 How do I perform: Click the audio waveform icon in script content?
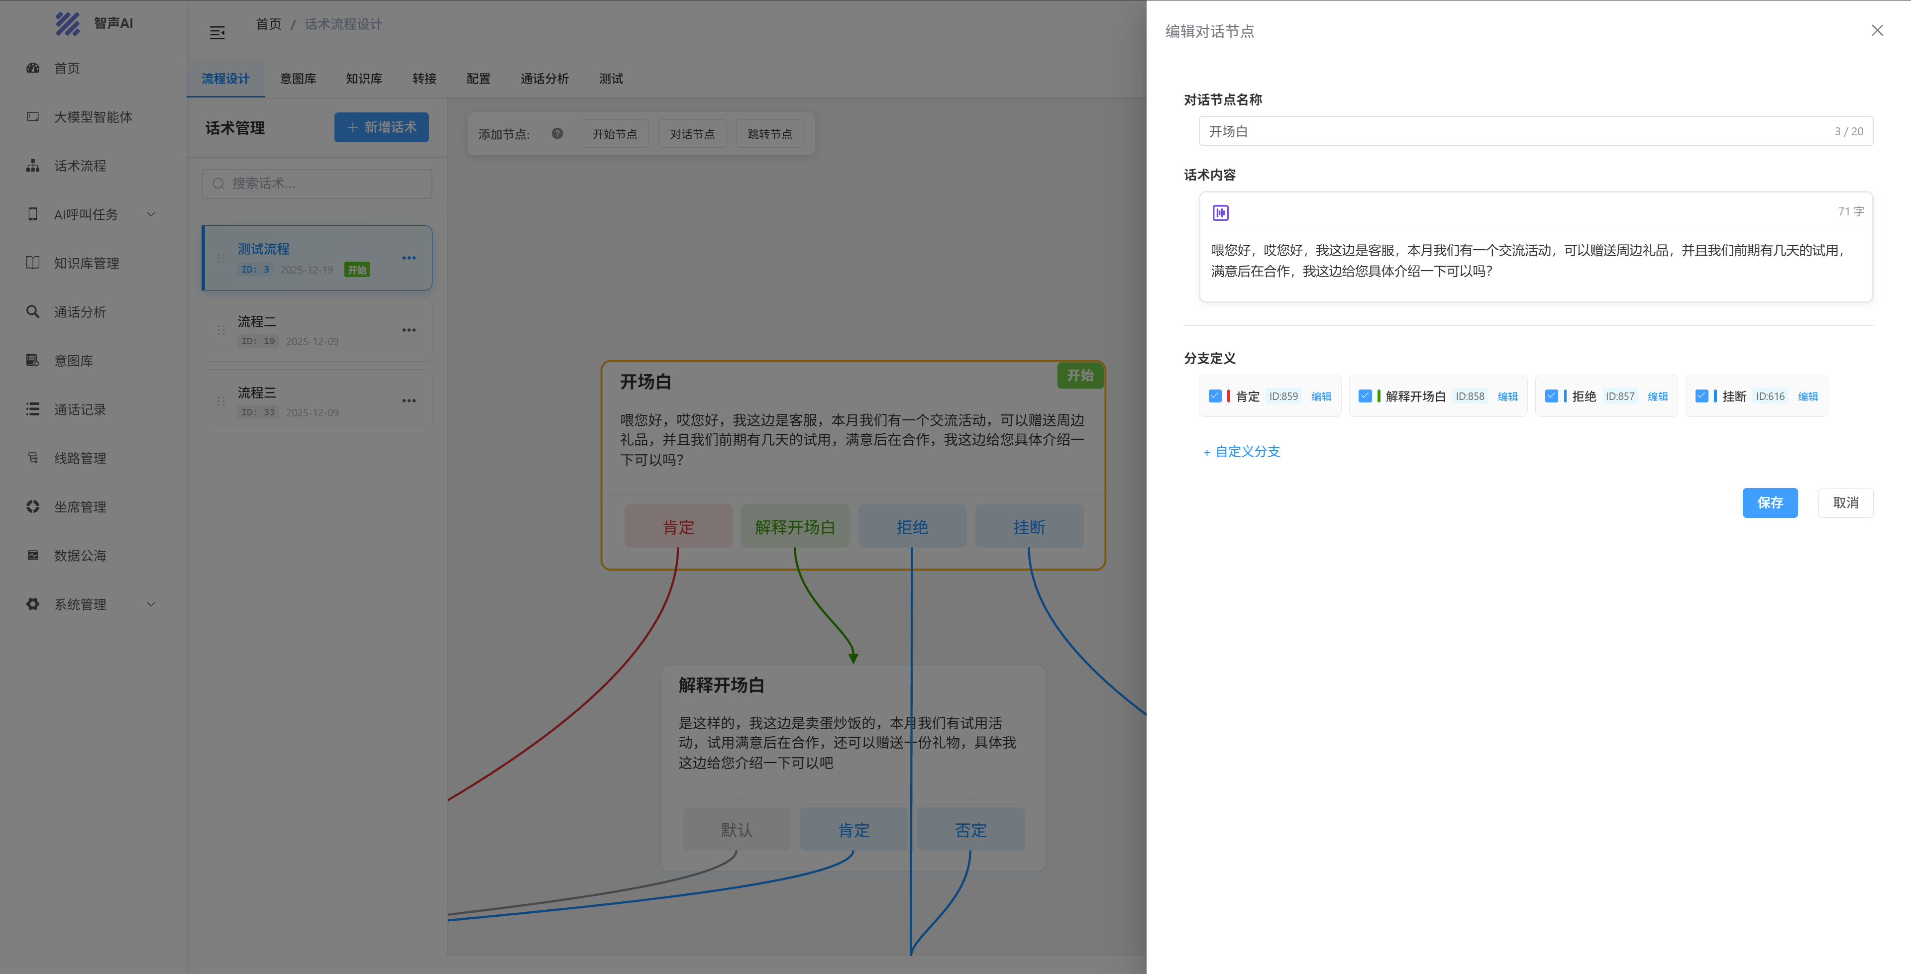(x=1220, y=213)
